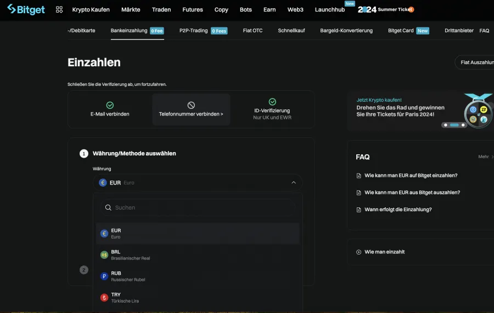Click the E-Mail verbinden green checkmark
The image size is (494, 313).
(110, 105)
